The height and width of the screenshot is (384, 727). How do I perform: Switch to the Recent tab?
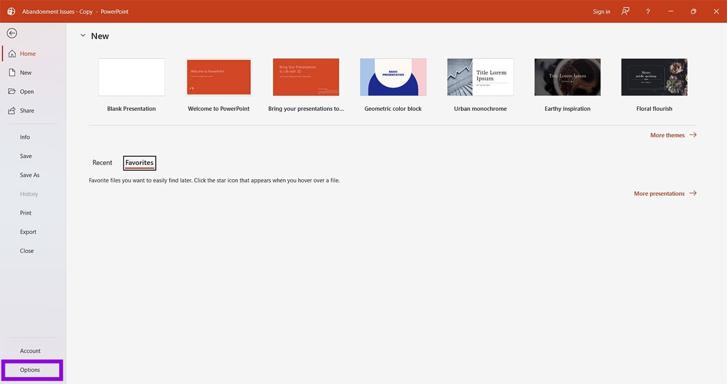[102, 163]
